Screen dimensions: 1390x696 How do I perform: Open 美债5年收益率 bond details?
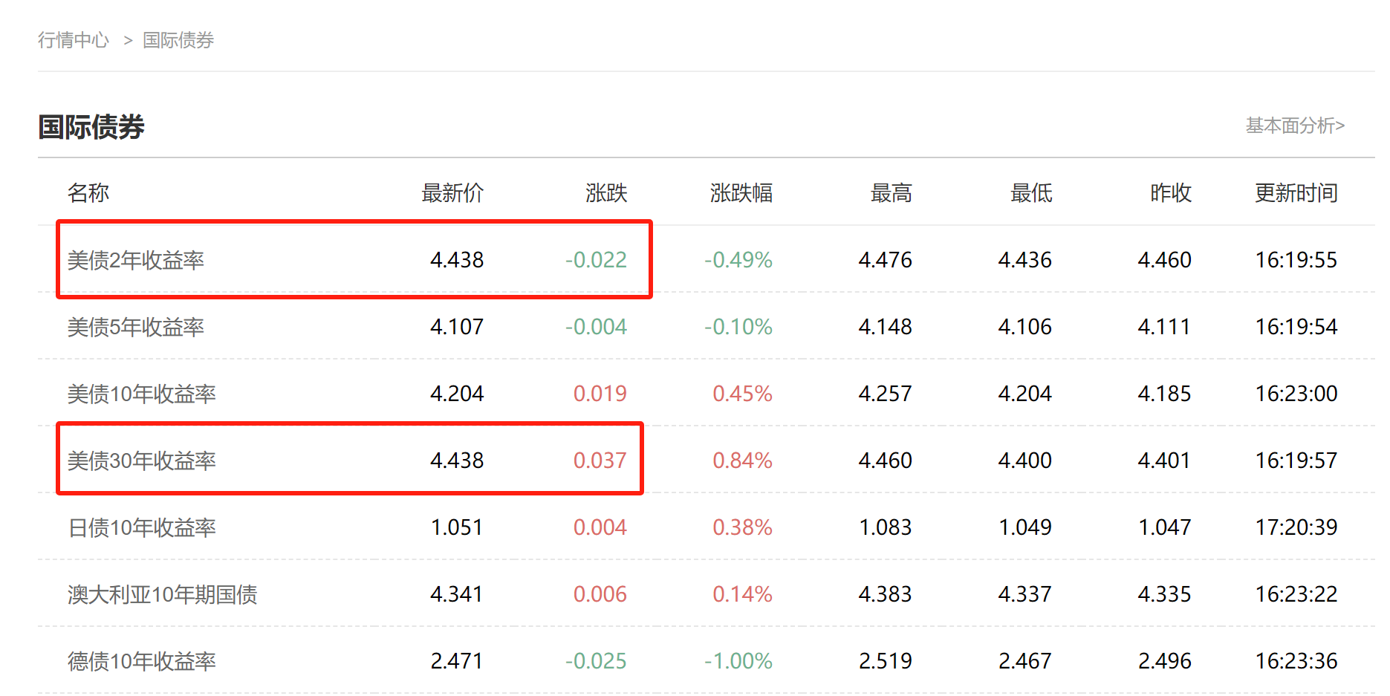click(x=136, y=327)
